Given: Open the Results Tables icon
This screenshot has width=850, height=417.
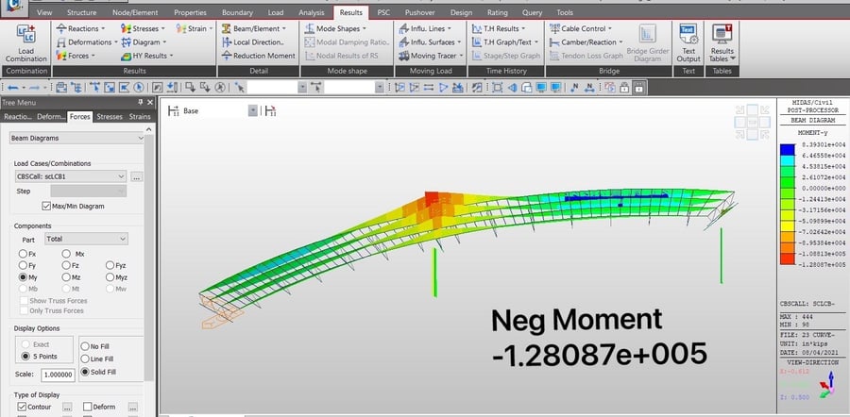Looking at the screenshot, I should pyautogui.click(x=722, y=36).
